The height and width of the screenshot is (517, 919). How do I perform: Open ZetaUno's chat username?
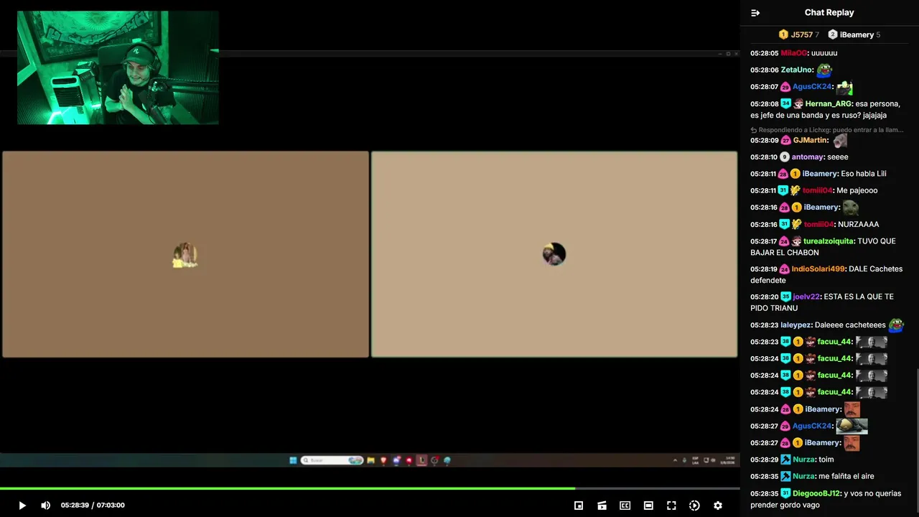[797, 70]
